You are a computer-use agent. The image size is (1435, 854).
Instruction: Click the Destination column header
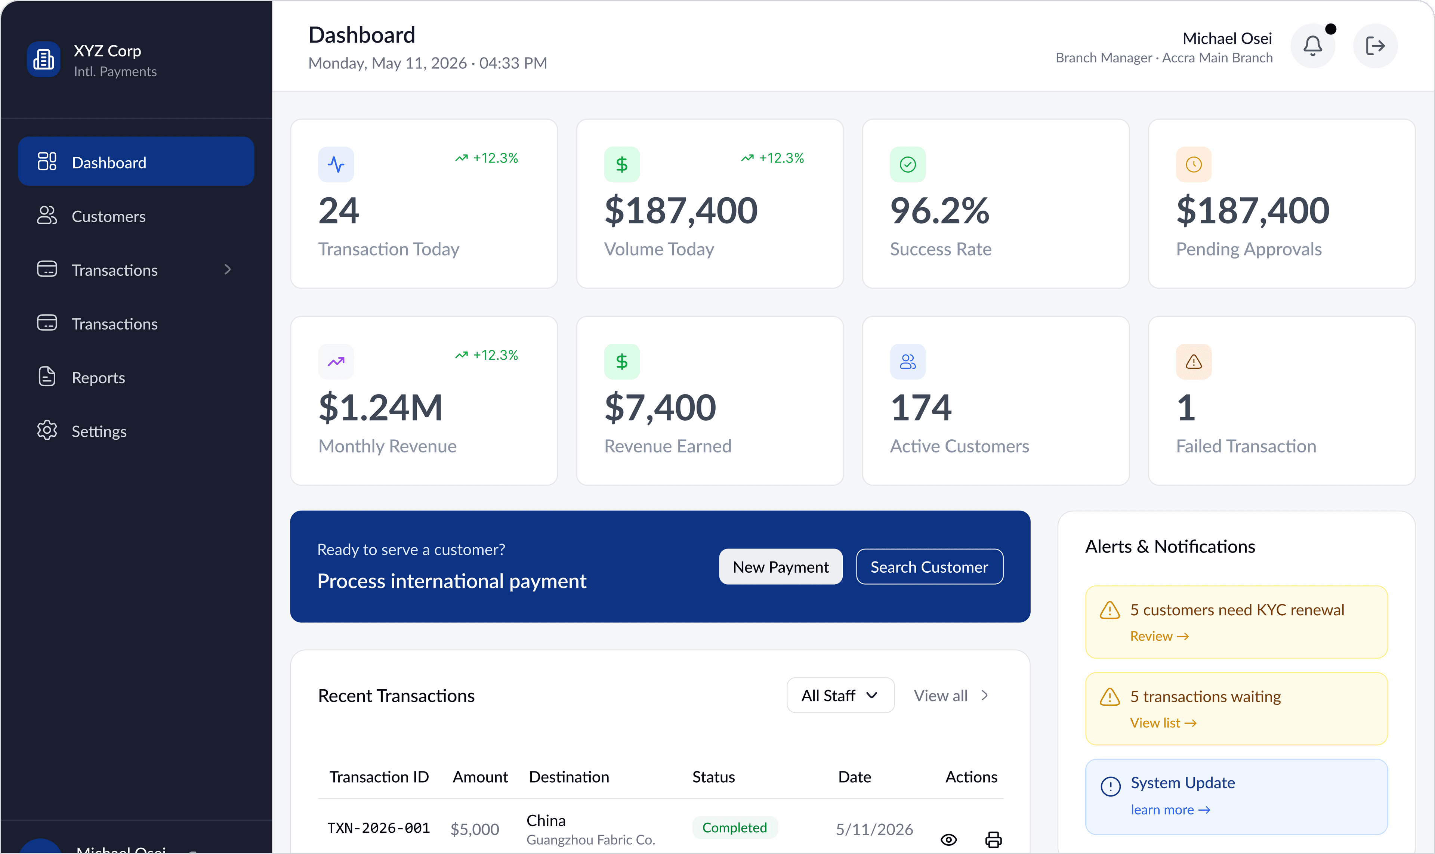point(569,777)
